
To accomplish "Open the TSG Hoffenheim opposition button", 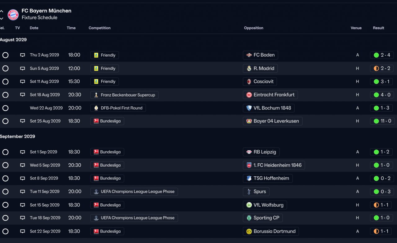I will 268,179.
